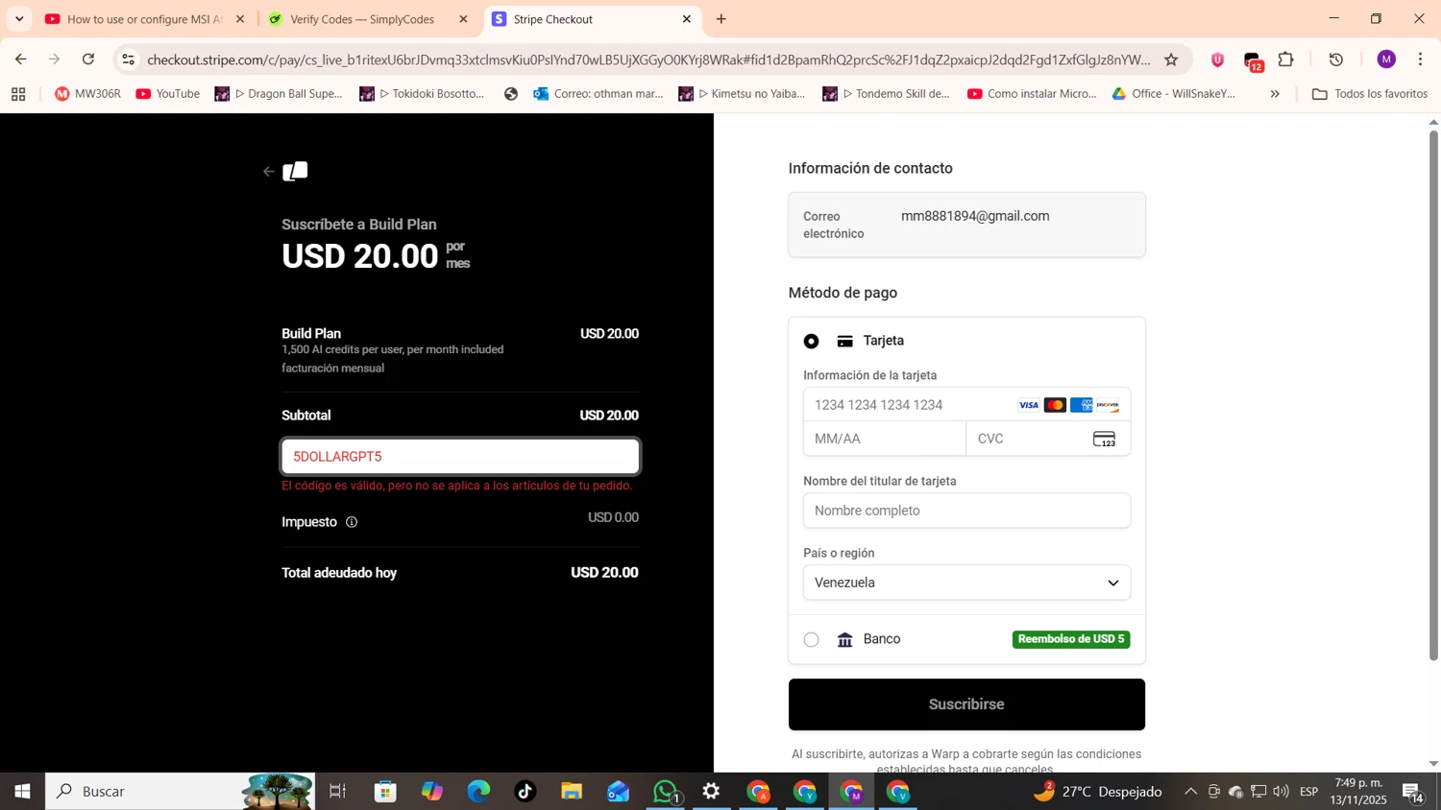This screenshot has height=810, width=1441.
Task: Open Settings gear from the taskbar
Action: 712,792
